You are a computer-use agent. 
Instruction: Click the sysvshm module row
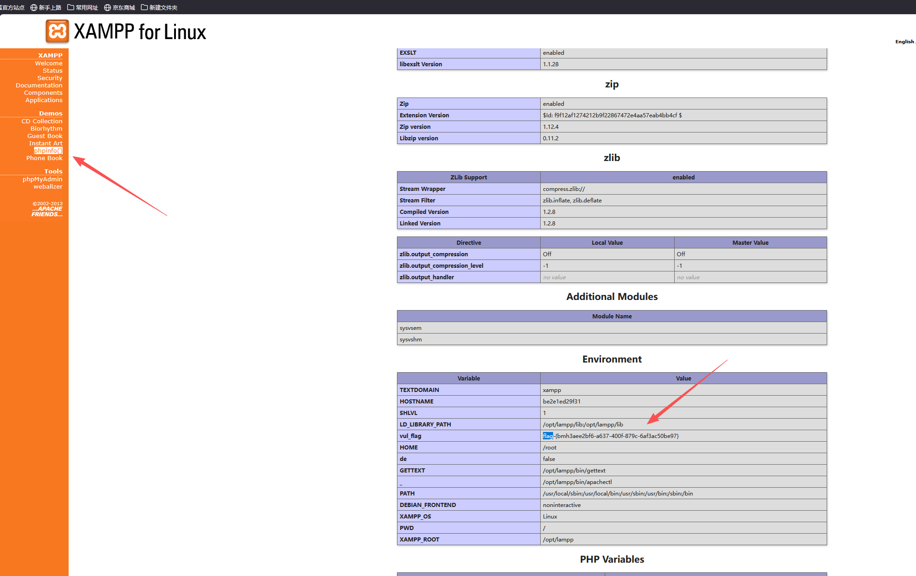point(612,339)
